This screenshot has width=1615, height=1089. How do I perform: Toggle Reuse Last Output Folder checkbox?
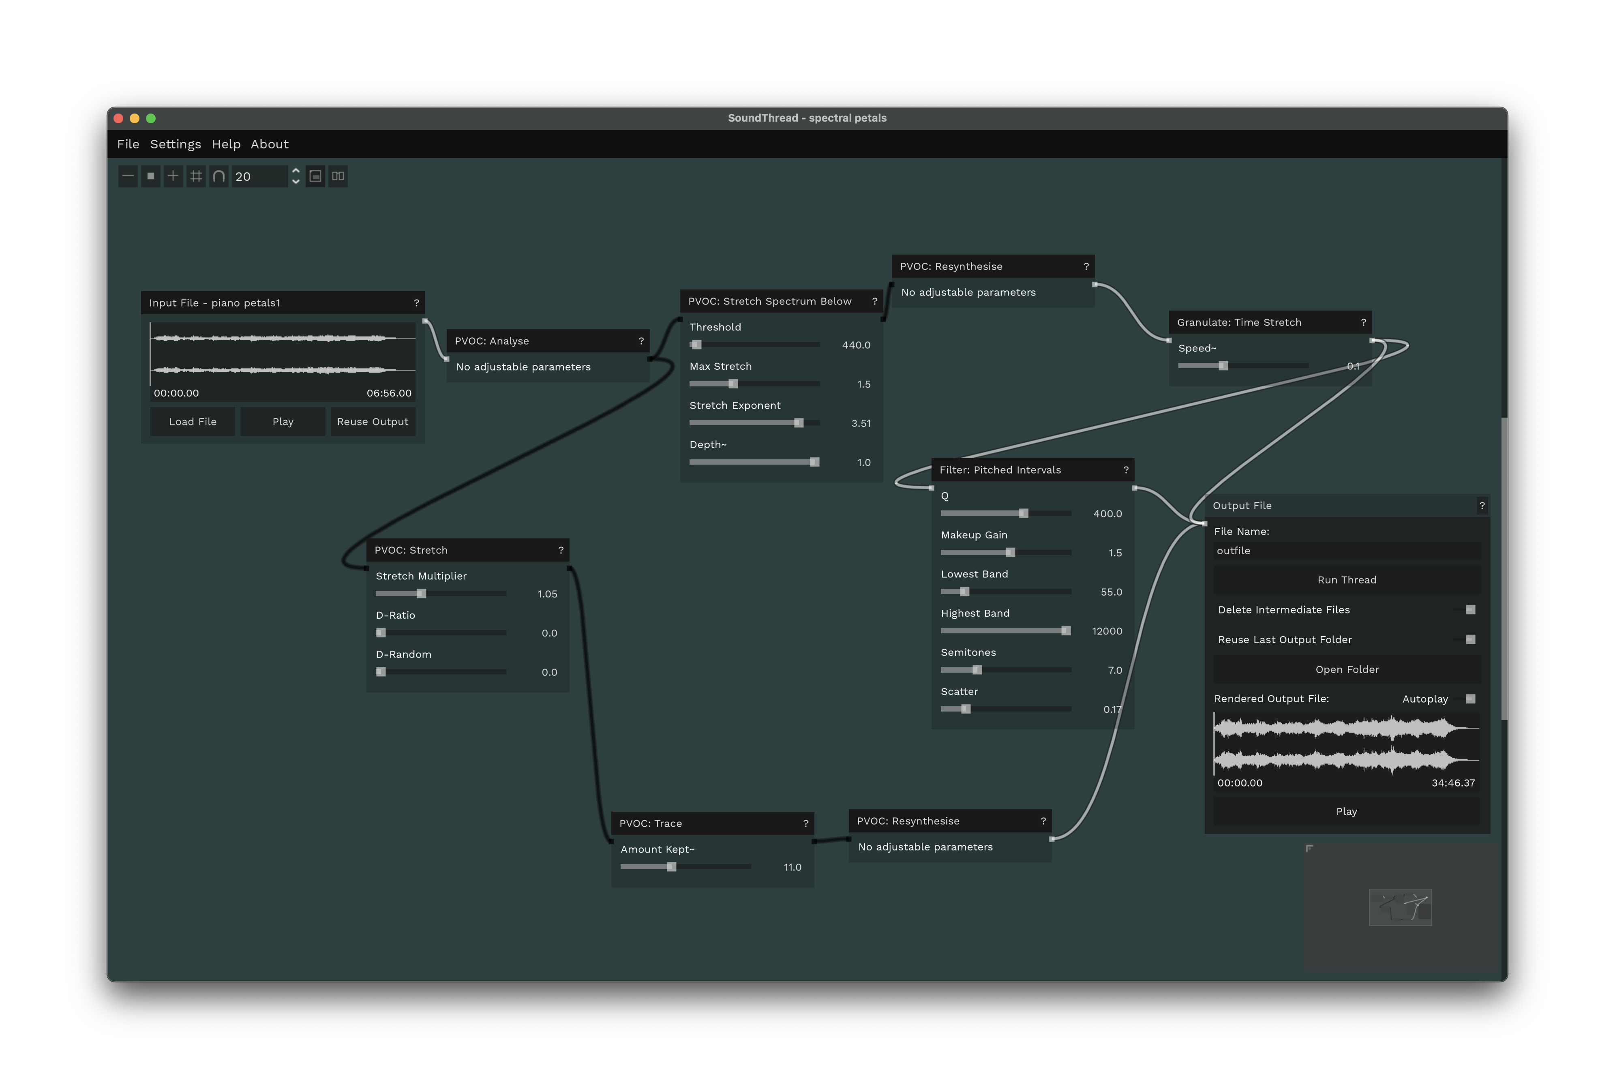pos(1470,640)
